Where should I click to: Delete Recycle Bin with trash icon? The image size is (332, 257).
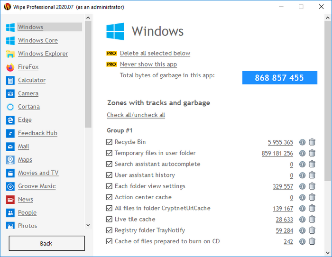pos(312,142)
